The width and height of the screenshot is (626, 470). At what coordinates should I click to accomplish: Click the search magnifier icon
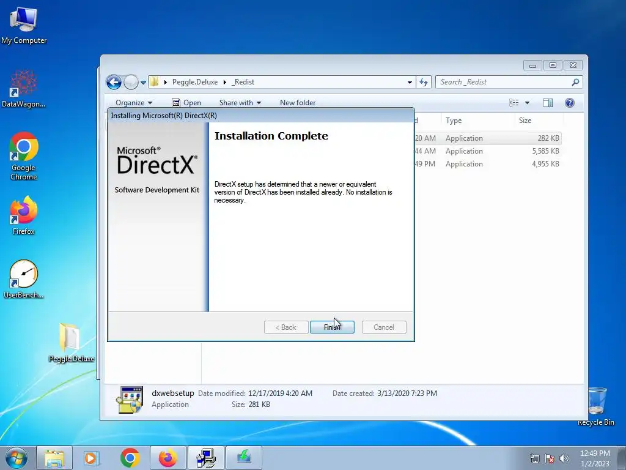[575, 82]
